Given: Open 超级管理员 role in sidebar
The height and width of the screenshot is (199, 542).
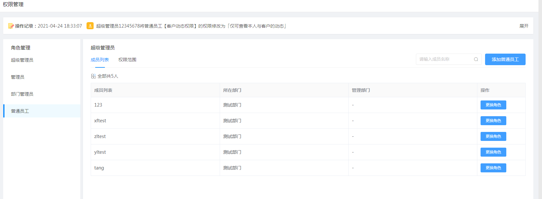Looking at the screenshot, I should click(22, 60).
